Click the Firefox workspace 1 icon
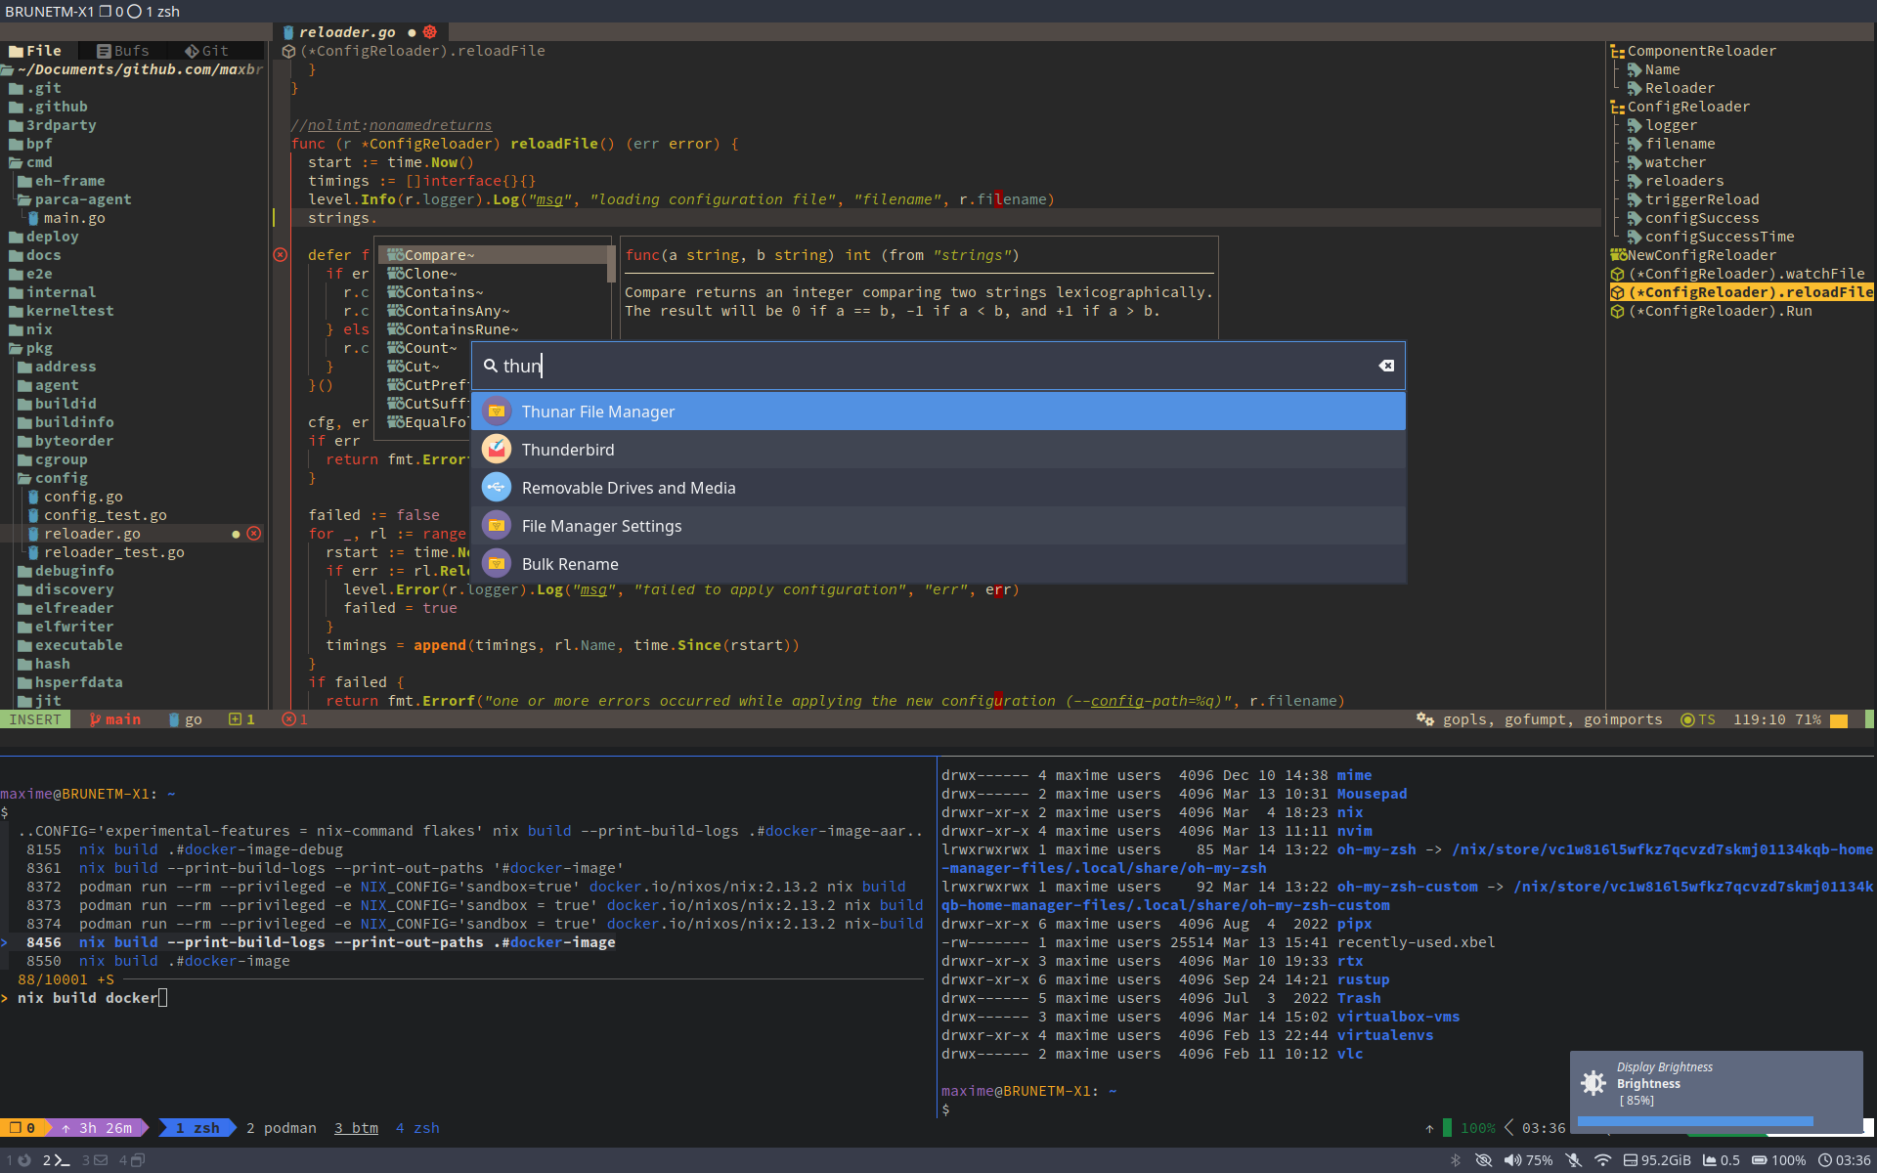1877x1173 pixels. click(24, 1160)
